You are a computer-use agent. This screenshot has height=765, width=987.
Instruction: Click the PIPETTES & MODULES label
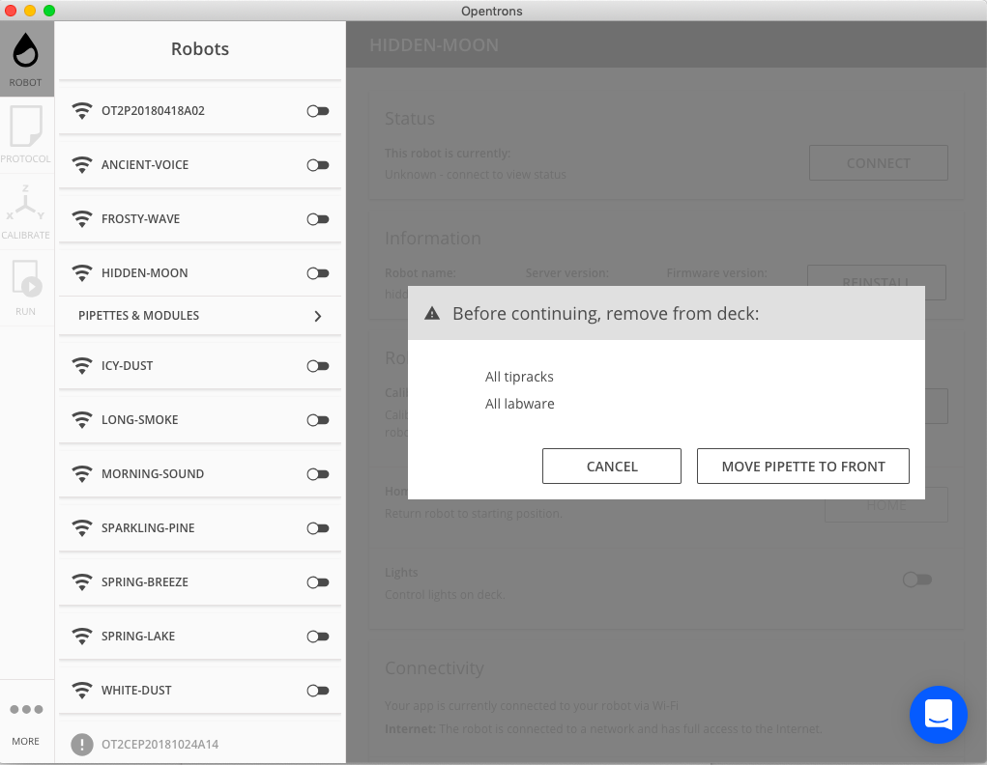pyautogui.click(x=138, y=315)
